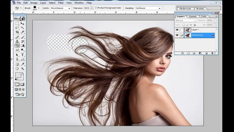The height and width of the screenshot is (132, 234).
Task: Open the View menu
Action: [x=69, y=3]
